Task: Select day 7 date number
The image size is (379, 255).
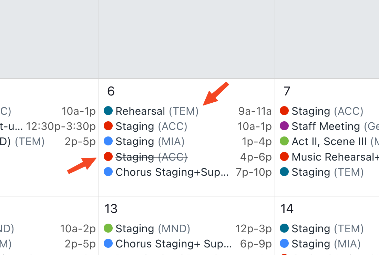Action: [287, 91]
